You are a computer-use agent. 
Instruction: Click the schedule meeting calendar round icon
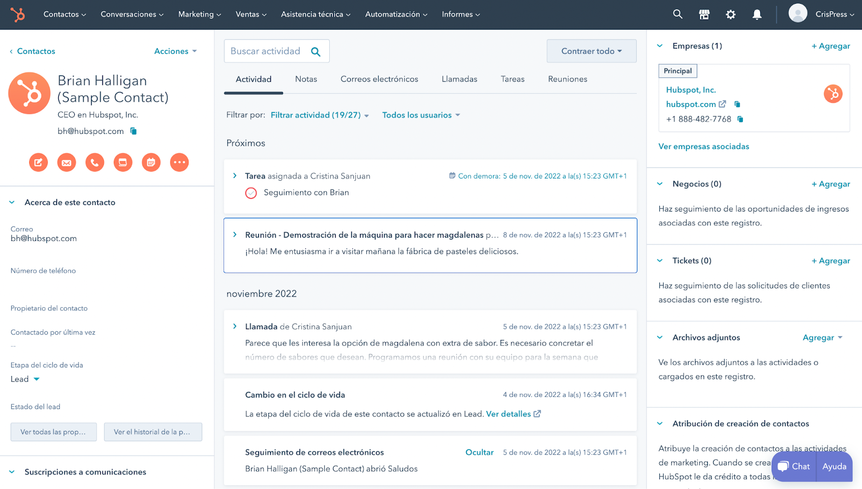click(151, 162)
